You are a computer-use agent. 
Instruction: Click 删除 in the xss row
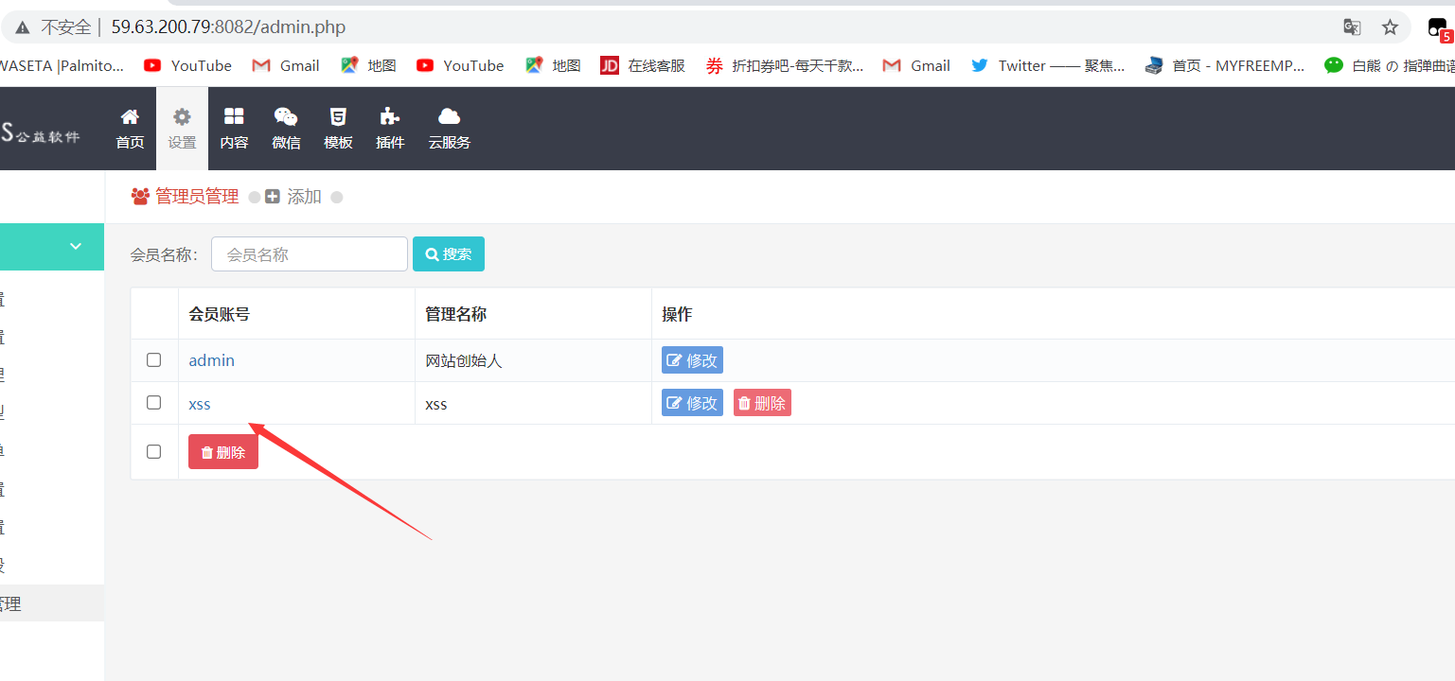(x=762, y=403)
